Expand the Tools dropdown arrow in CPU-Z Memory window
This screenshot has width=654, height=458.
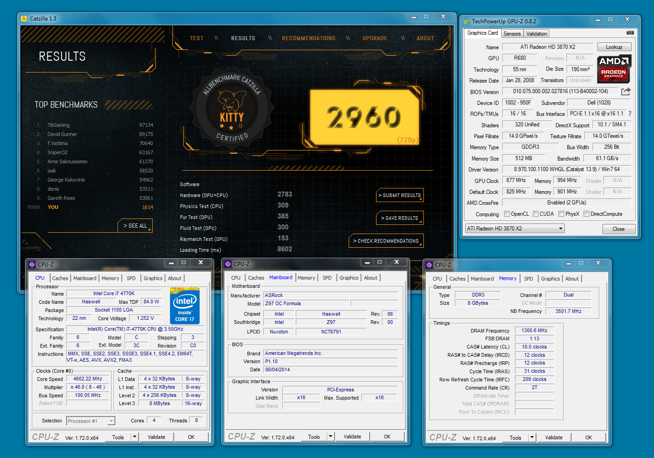[x=532, y=437]
